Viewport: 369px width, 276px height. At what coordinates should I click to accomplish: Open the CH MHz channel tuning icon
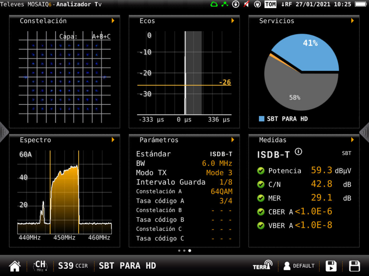(x=40, y=266)
